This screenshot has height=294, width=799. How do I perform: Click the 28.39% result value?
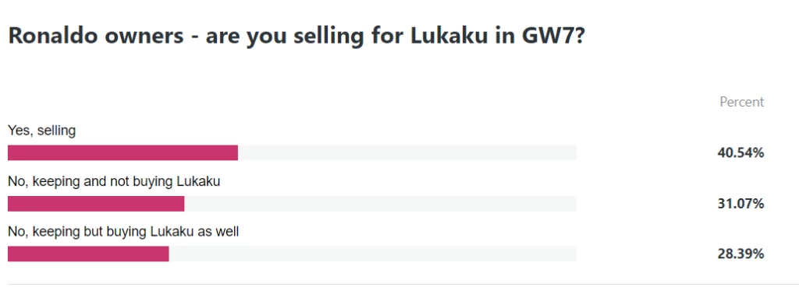click(740, 254)
